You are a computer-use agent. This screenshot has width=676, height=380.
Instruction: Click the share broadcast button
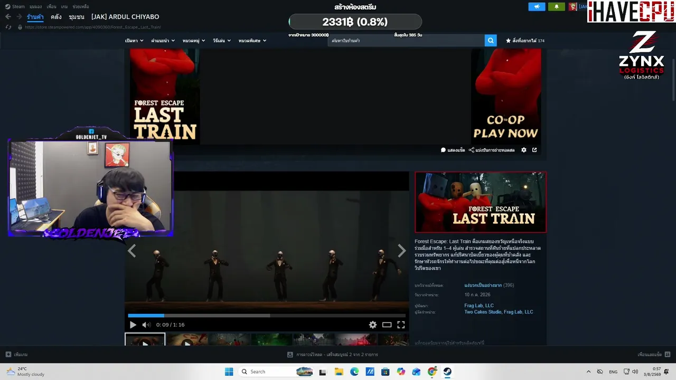point(492,150)
